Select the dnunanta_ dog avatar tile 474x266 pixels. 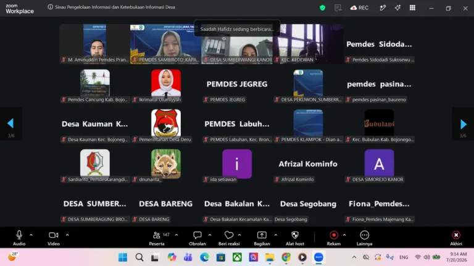click(x=166, y=163)
